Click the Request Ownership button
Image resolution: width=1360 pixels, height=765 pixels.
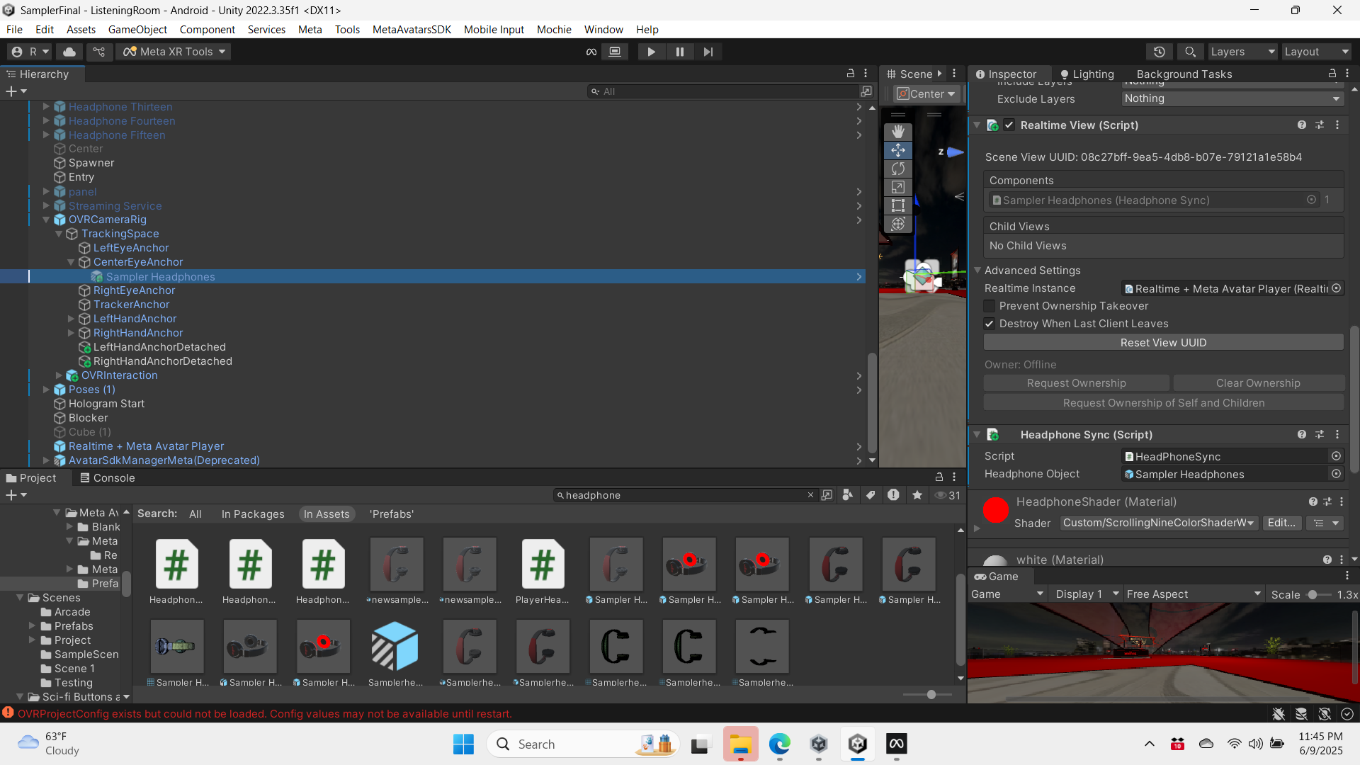1076,383
